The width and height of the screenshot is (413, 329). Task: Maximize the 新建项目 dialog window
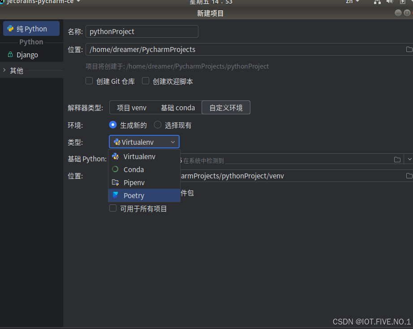(x=407, y=13)
